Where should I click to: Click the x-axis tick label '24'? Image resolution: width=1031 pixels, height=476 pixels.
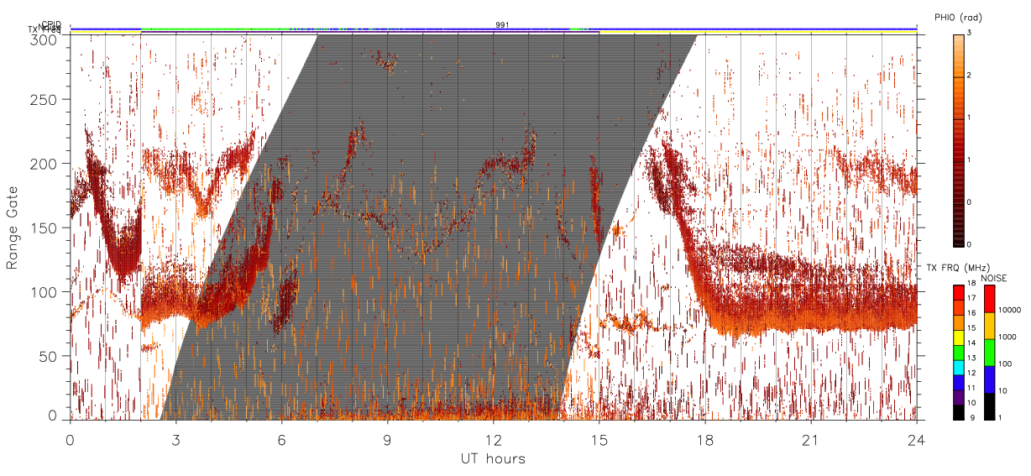pyautogui.click(x=917, y=439)
